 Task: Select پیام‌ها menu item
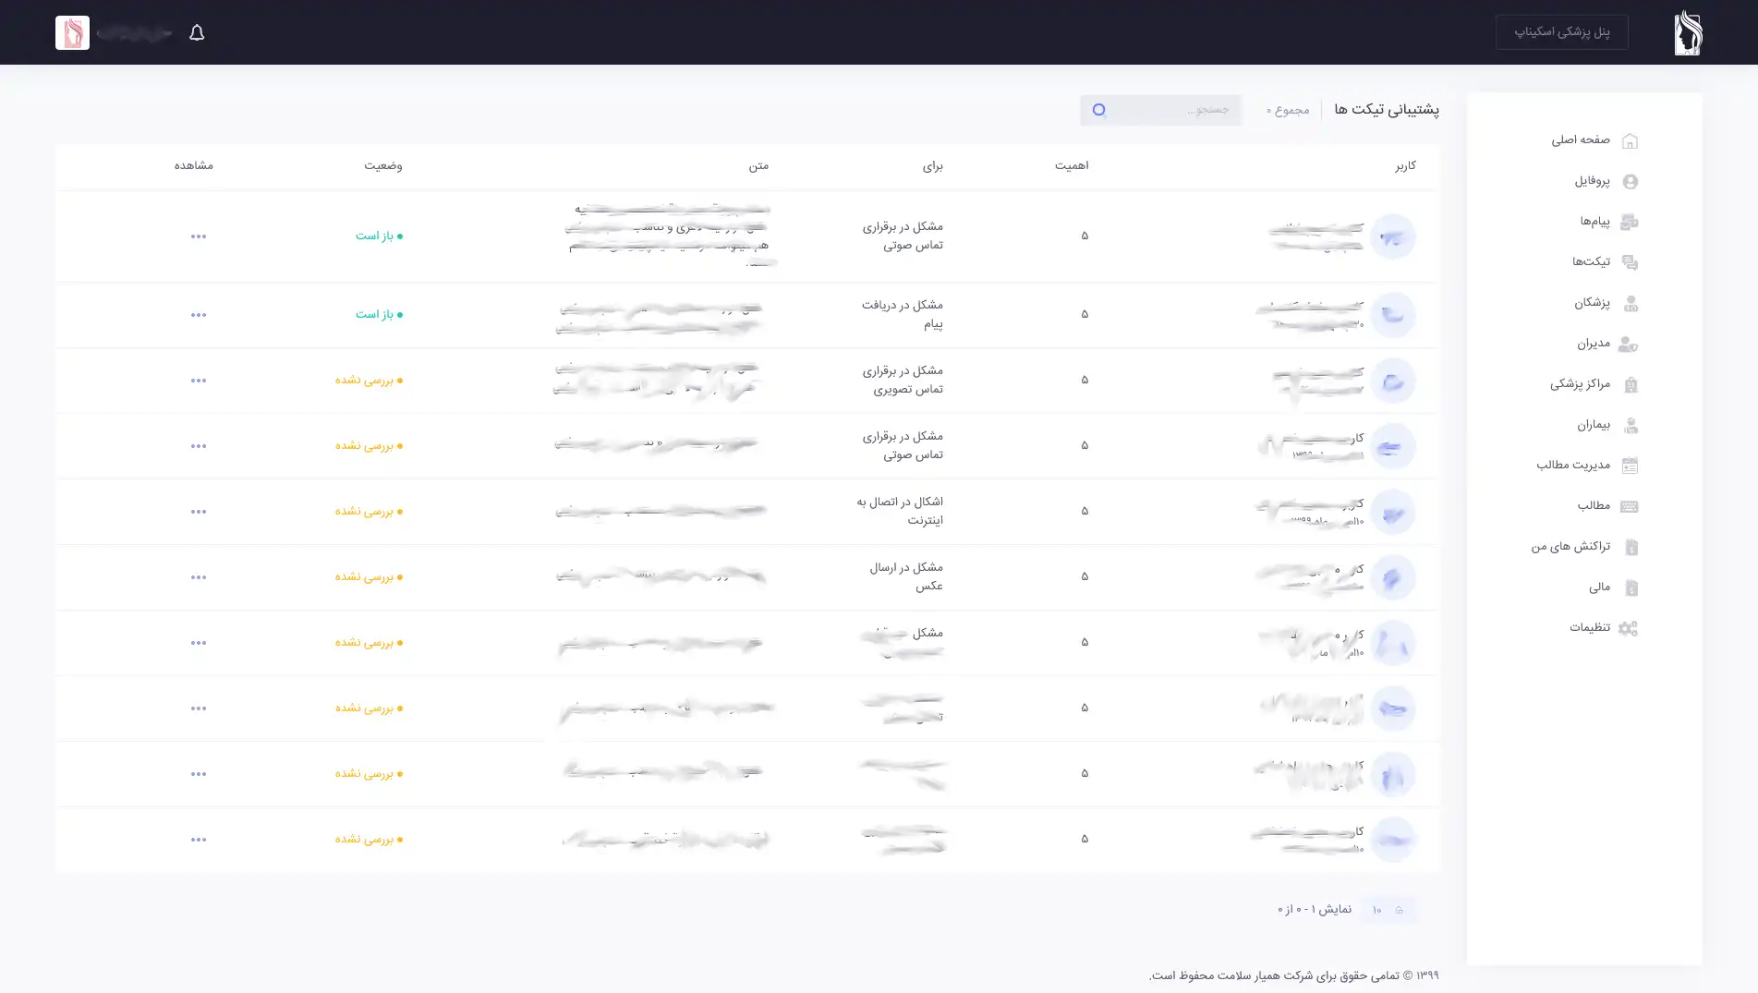tap(1594, 222)
